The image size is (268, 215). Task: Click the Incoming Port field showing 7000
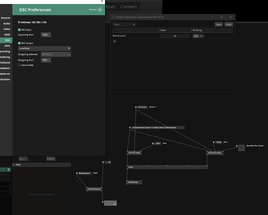(x=46, y=34)
